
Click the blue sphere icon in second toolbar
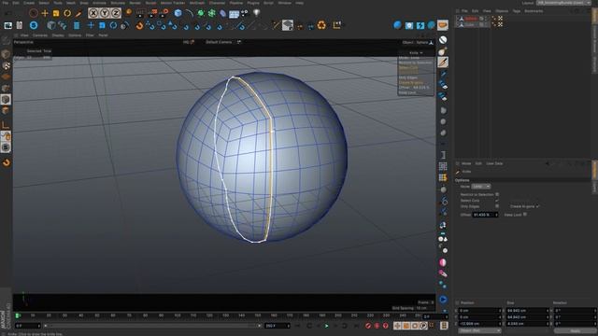click(x=397, y=25)
